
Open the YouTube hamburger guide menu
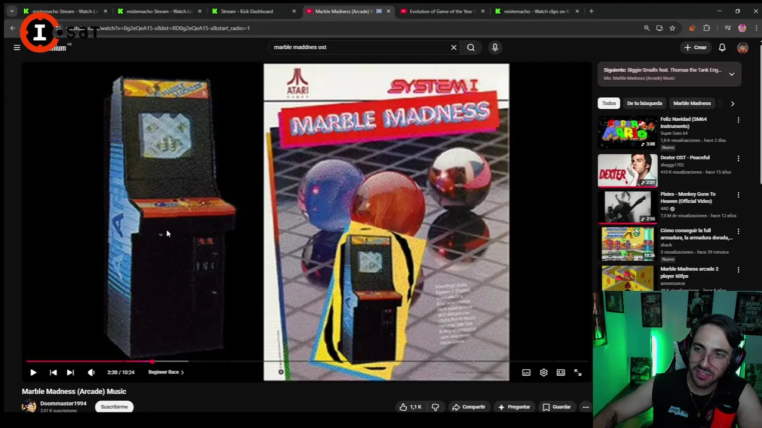(x=17, y=48)
